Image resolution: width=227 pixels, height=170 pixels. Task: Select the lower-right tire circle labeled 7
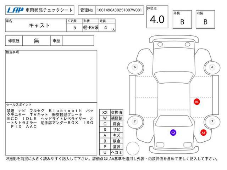pos(212,121)
